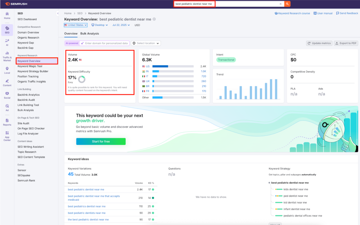The height and width of the screenshot is (225, 360).
Task: Click the IN country link in Global Volume
Action: (x=147, y=71)
